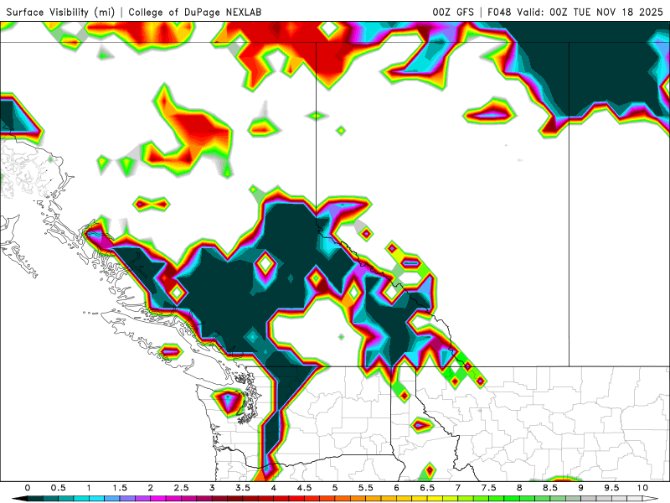Viewport: 670px width, 503px height.
Task: Click the "9.5" legend scale label
Action: 612,488
